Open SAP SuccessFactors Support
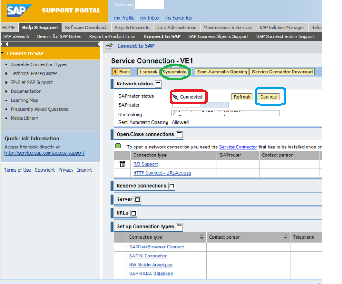The image size is (342, 284). pyautogui.click(x=286, y=36)
